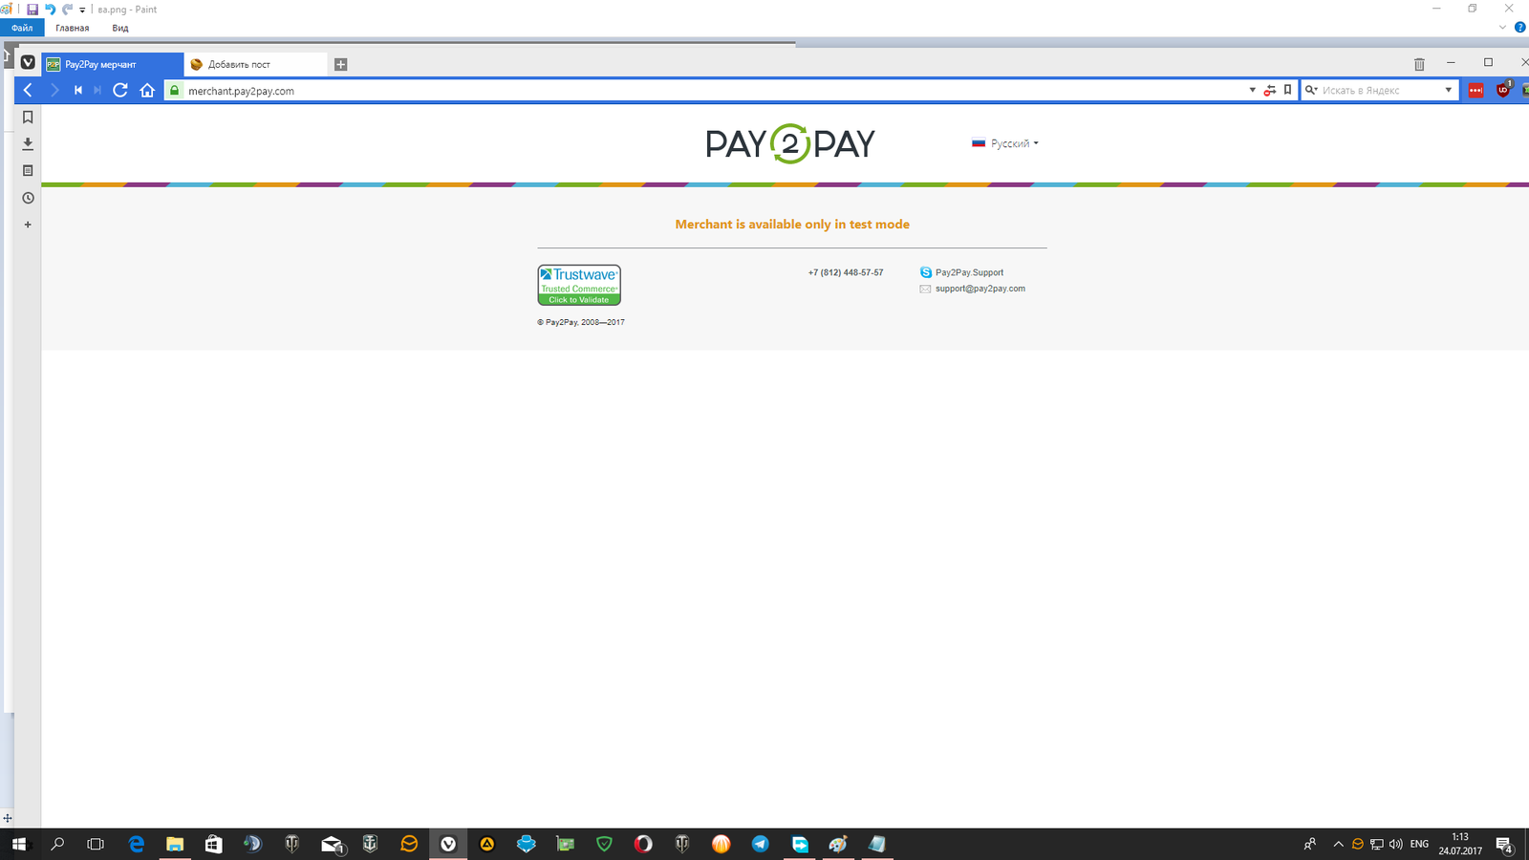1529x860 pixels.
Task: Open the search engine selector magnifier
Action: coord(1311,90)
